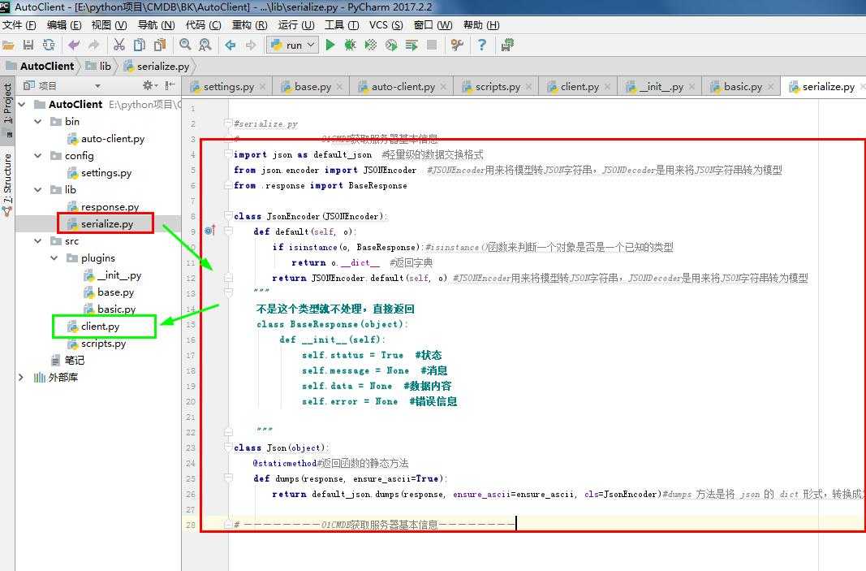Viewport: 866px width, 571px height.
Task: Click line number 28 in the gutter
Action: pos(191,525)
